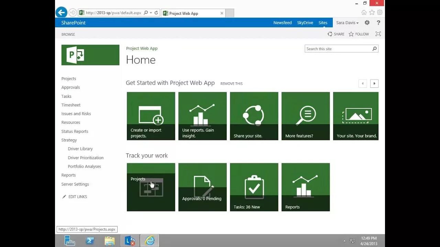Image resolution: width=440 pixels, height=247 pixels.
Task: Toggle focus on content icon
Action: [x=378, y=34]
